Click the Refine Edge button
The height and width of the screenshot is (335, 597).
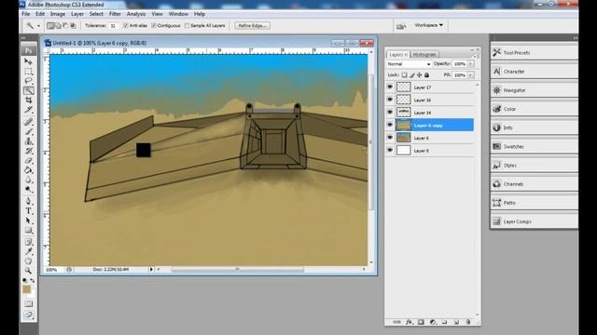253,25
